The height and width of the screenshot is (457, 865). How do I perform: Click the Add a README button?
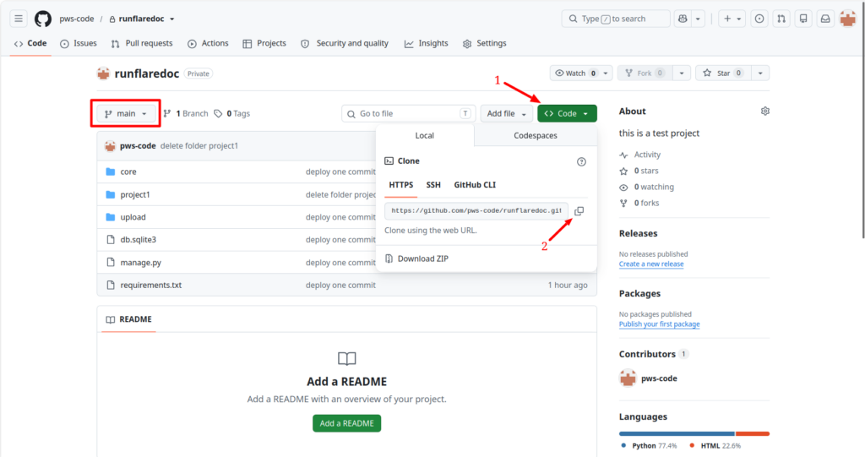(346, 423)
